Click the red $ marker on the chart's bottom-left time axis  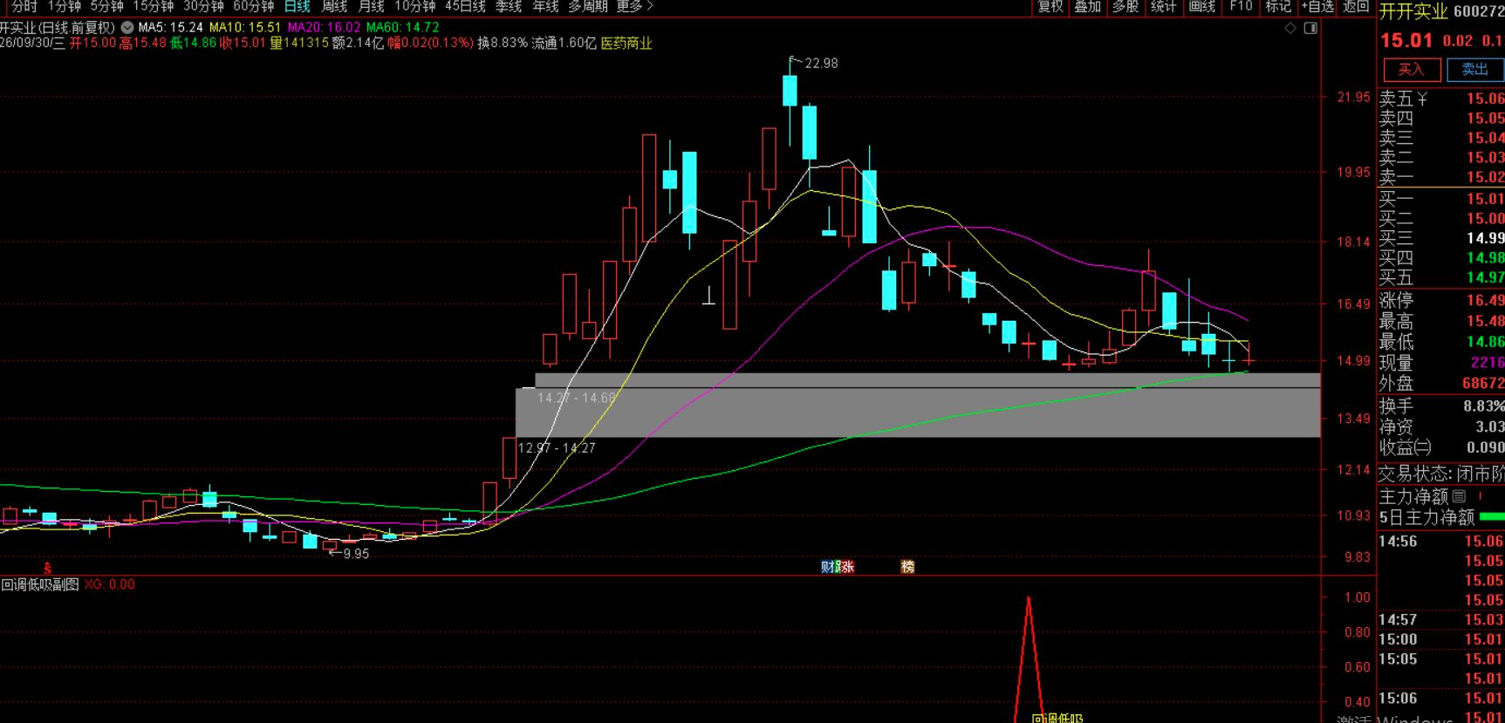(47, 568)
